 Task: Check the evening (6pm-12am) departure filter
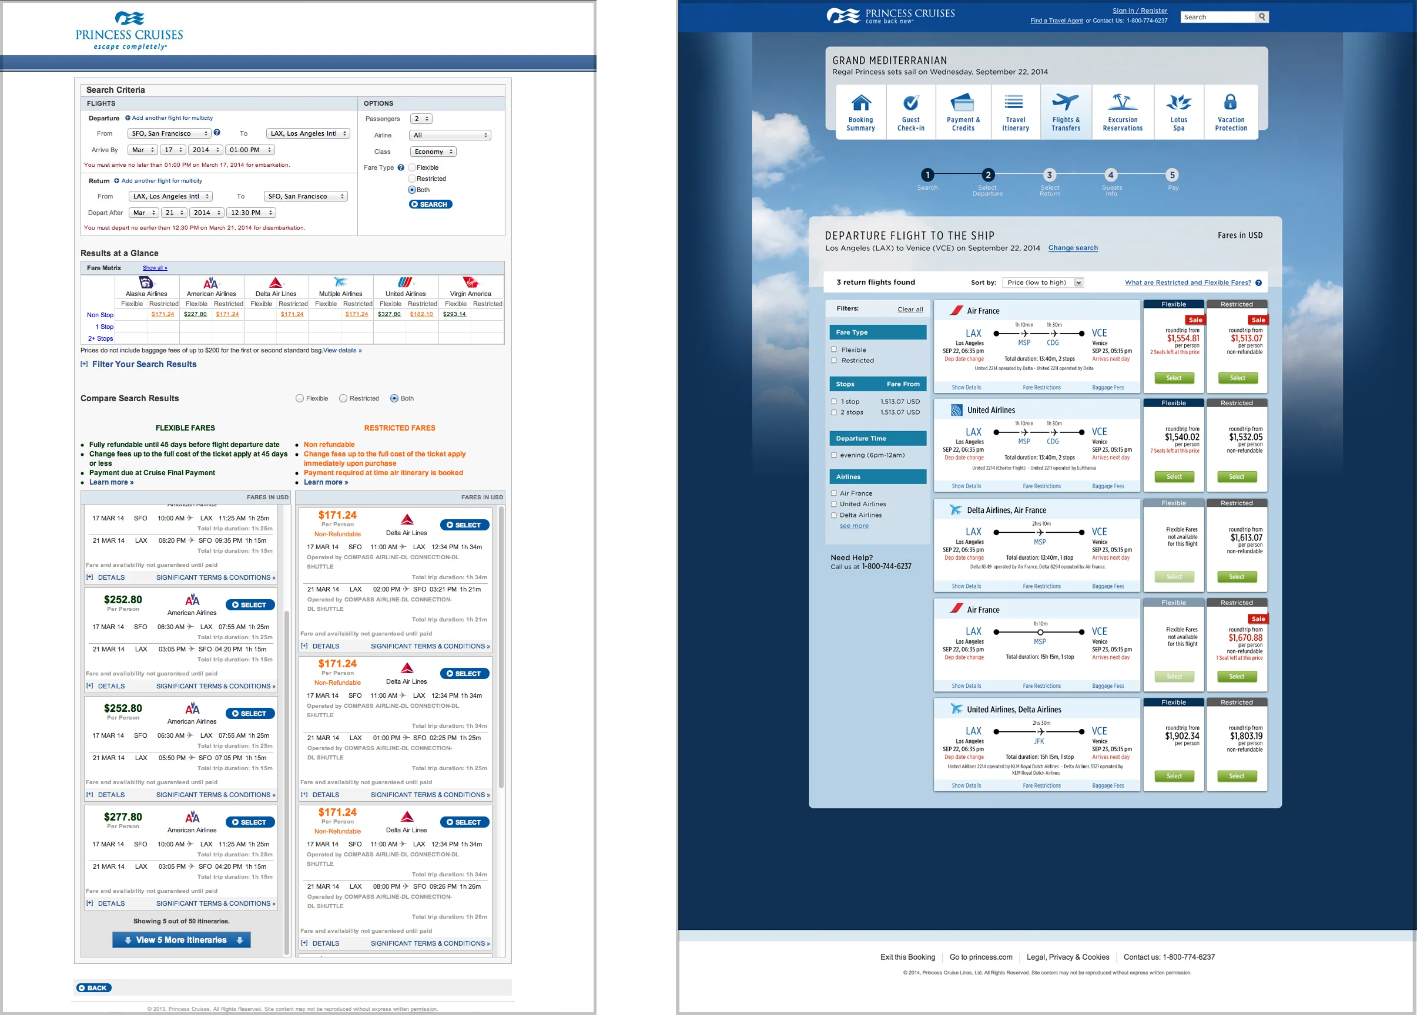[833, 455]
